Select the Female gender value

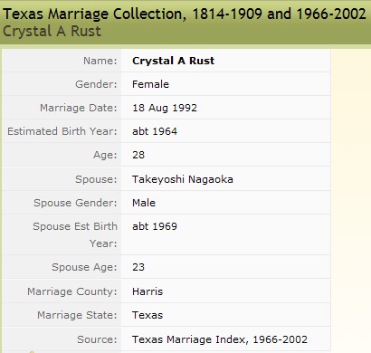[x=150, y=84]
